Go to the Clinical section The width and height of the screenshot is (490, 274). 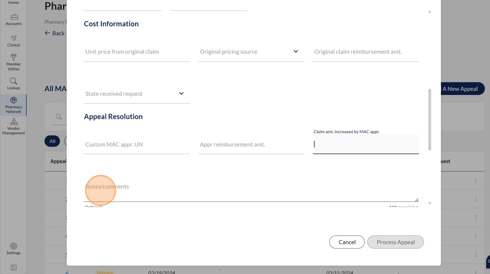tap(14, 41)
